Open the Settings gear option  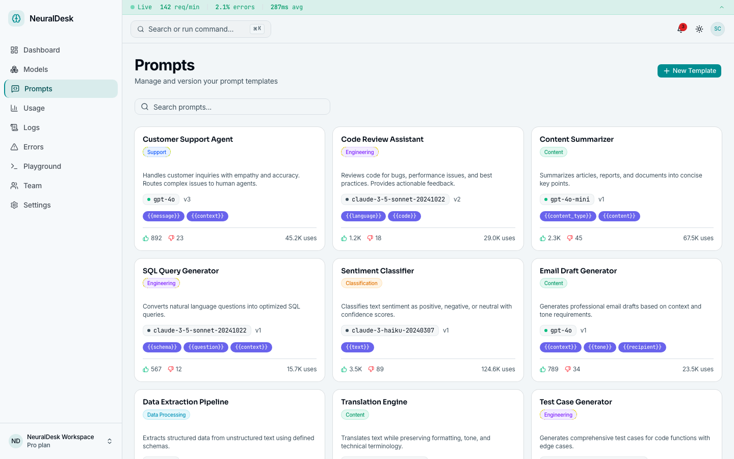coord(37,205)
